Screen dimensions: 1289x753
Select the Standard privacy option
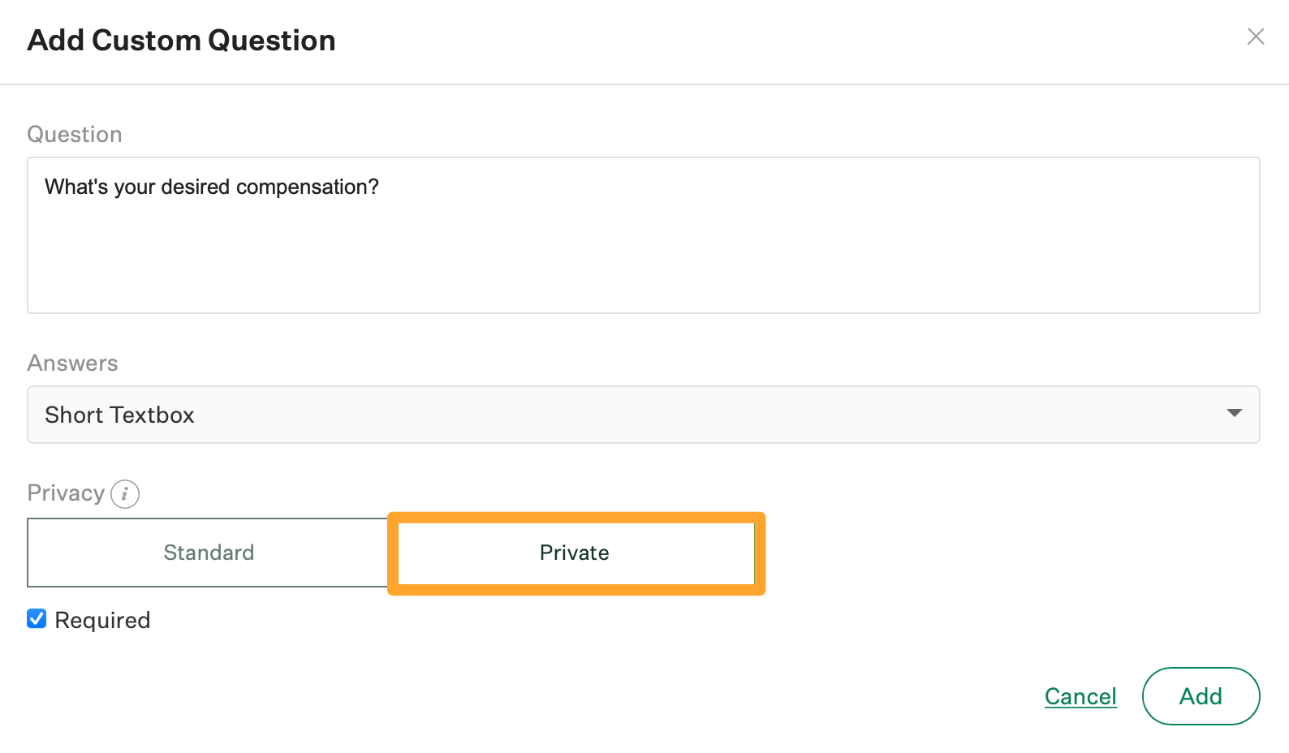(x=209, y=553)
